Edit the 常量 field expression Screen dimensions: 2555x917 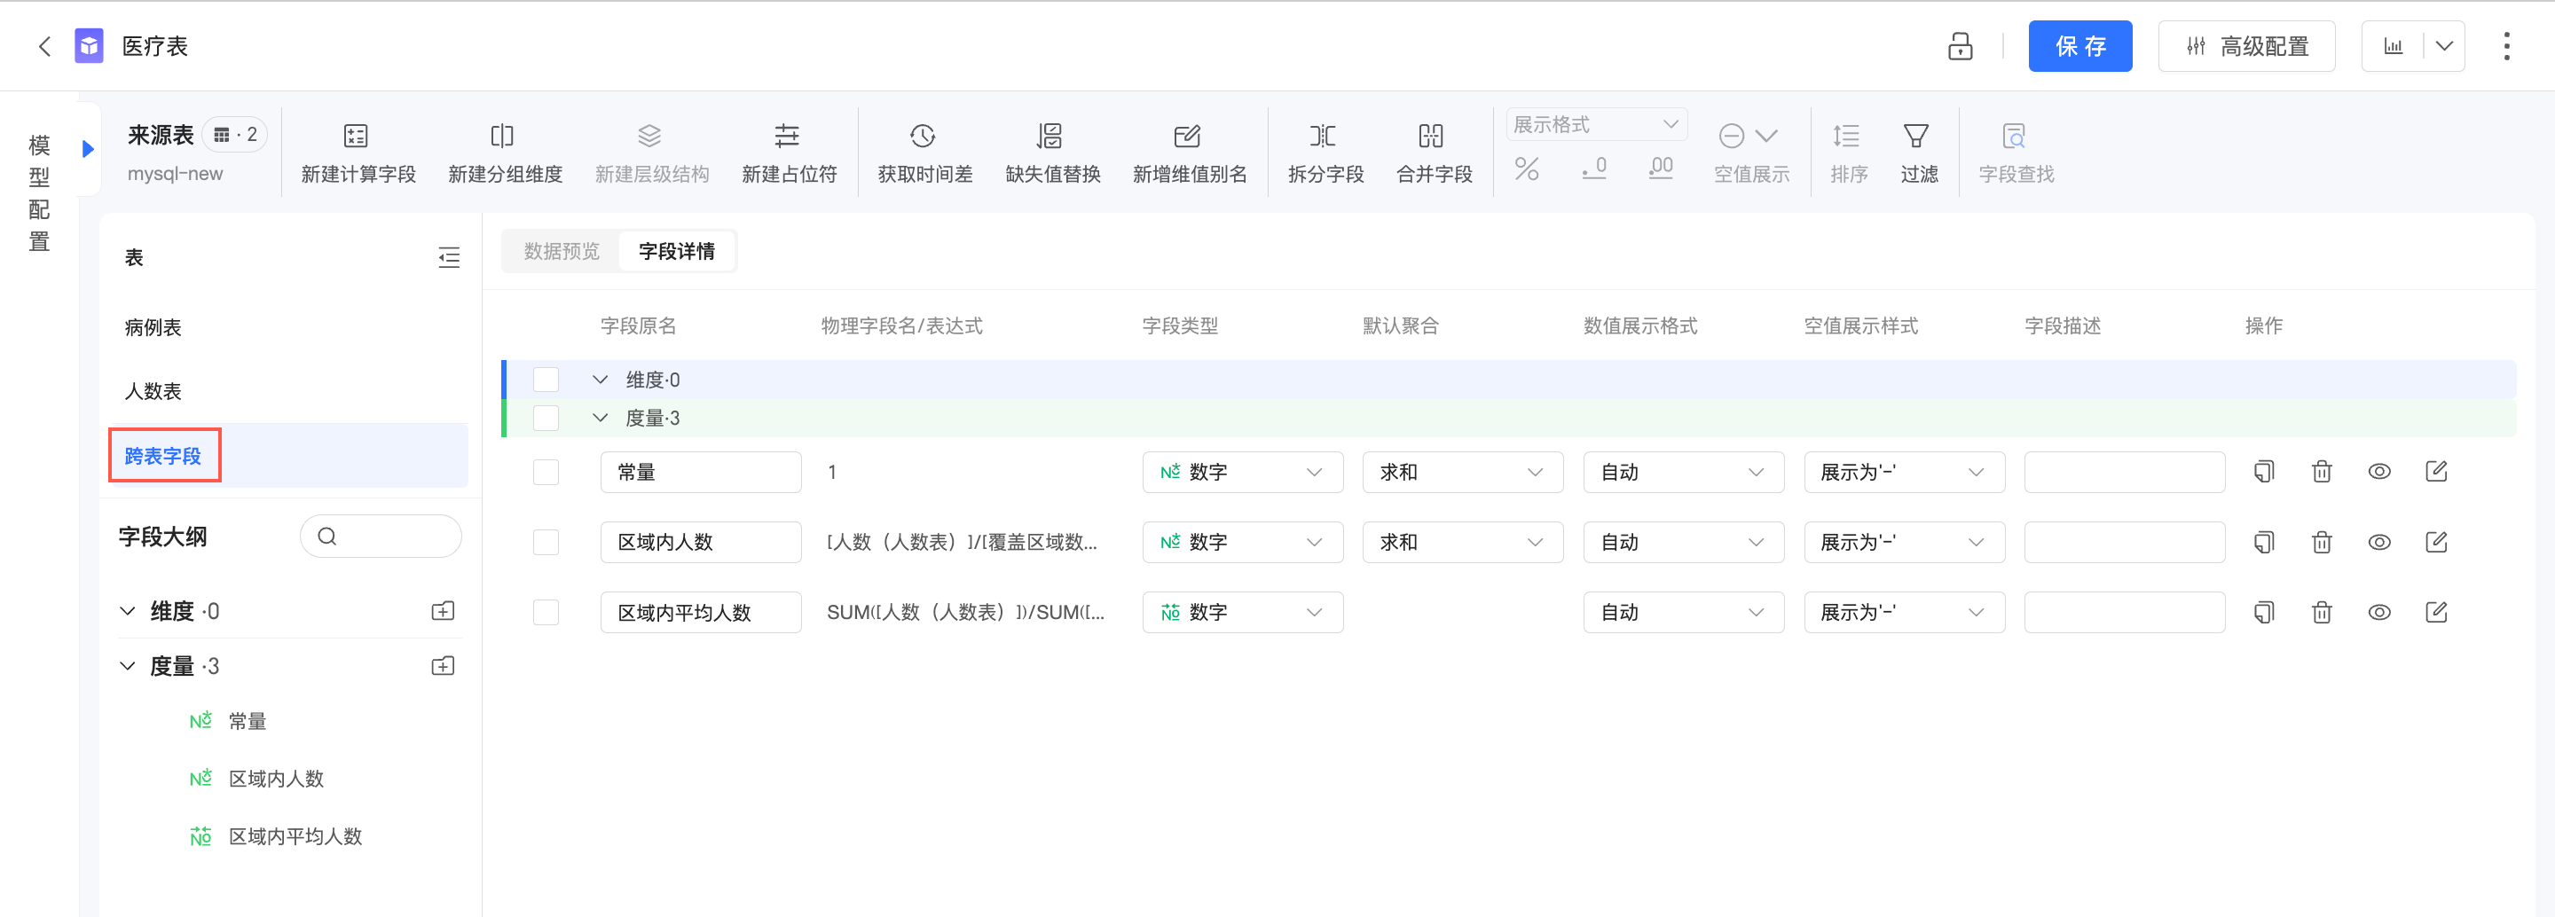2436,472
